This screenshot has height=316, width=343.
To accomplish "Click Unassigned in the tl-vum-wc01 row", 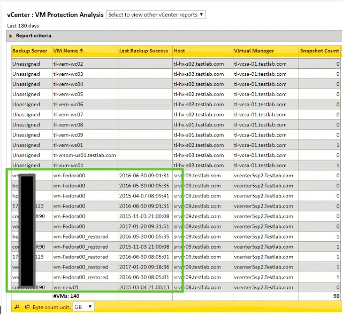I will click(x=26, y=165).
